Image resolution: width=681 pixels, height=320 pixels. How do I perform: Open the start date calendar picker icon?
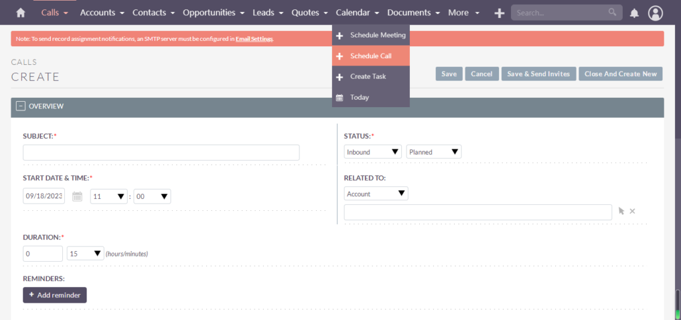[77, 196]
